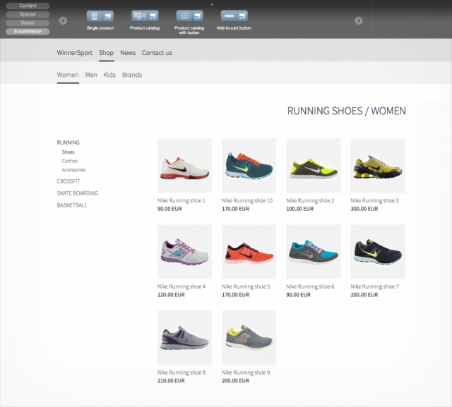Open Nike Running shoe 8 thumbnail

click(184, 338)
